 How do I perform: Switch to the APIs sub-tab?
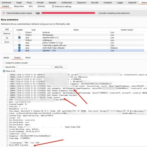31,6
